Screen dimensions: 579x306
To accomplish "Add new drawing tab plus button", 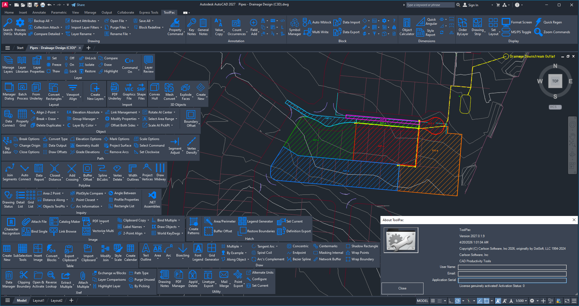I will 88,48.
